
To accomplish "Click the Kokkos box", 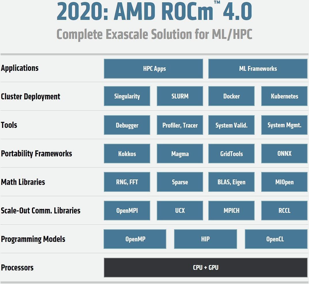I will tap(127, 154).
